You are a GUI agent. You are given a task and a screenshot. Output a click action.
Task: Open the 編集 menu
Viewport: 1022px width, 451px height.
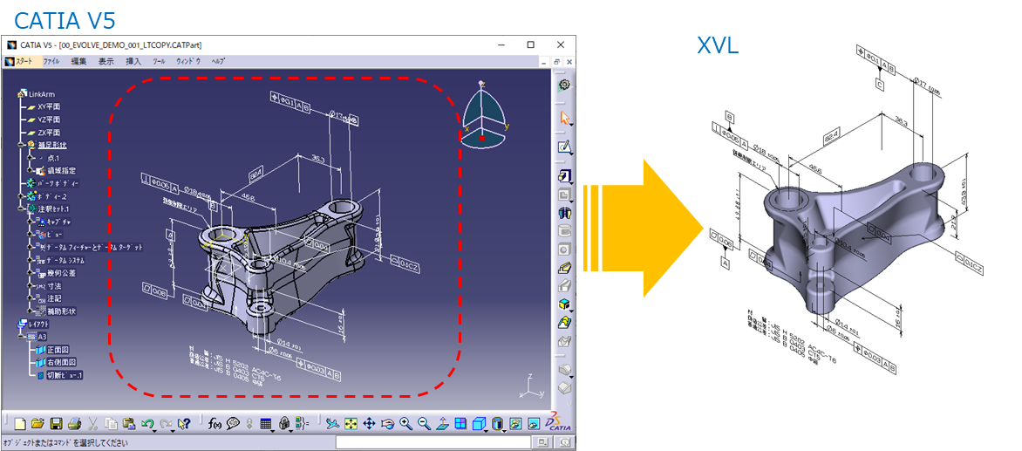click(x=78, y=61)
